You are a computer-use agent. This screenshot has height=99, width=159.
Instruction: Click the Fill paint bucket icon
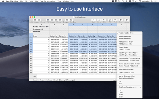(110, 20)
